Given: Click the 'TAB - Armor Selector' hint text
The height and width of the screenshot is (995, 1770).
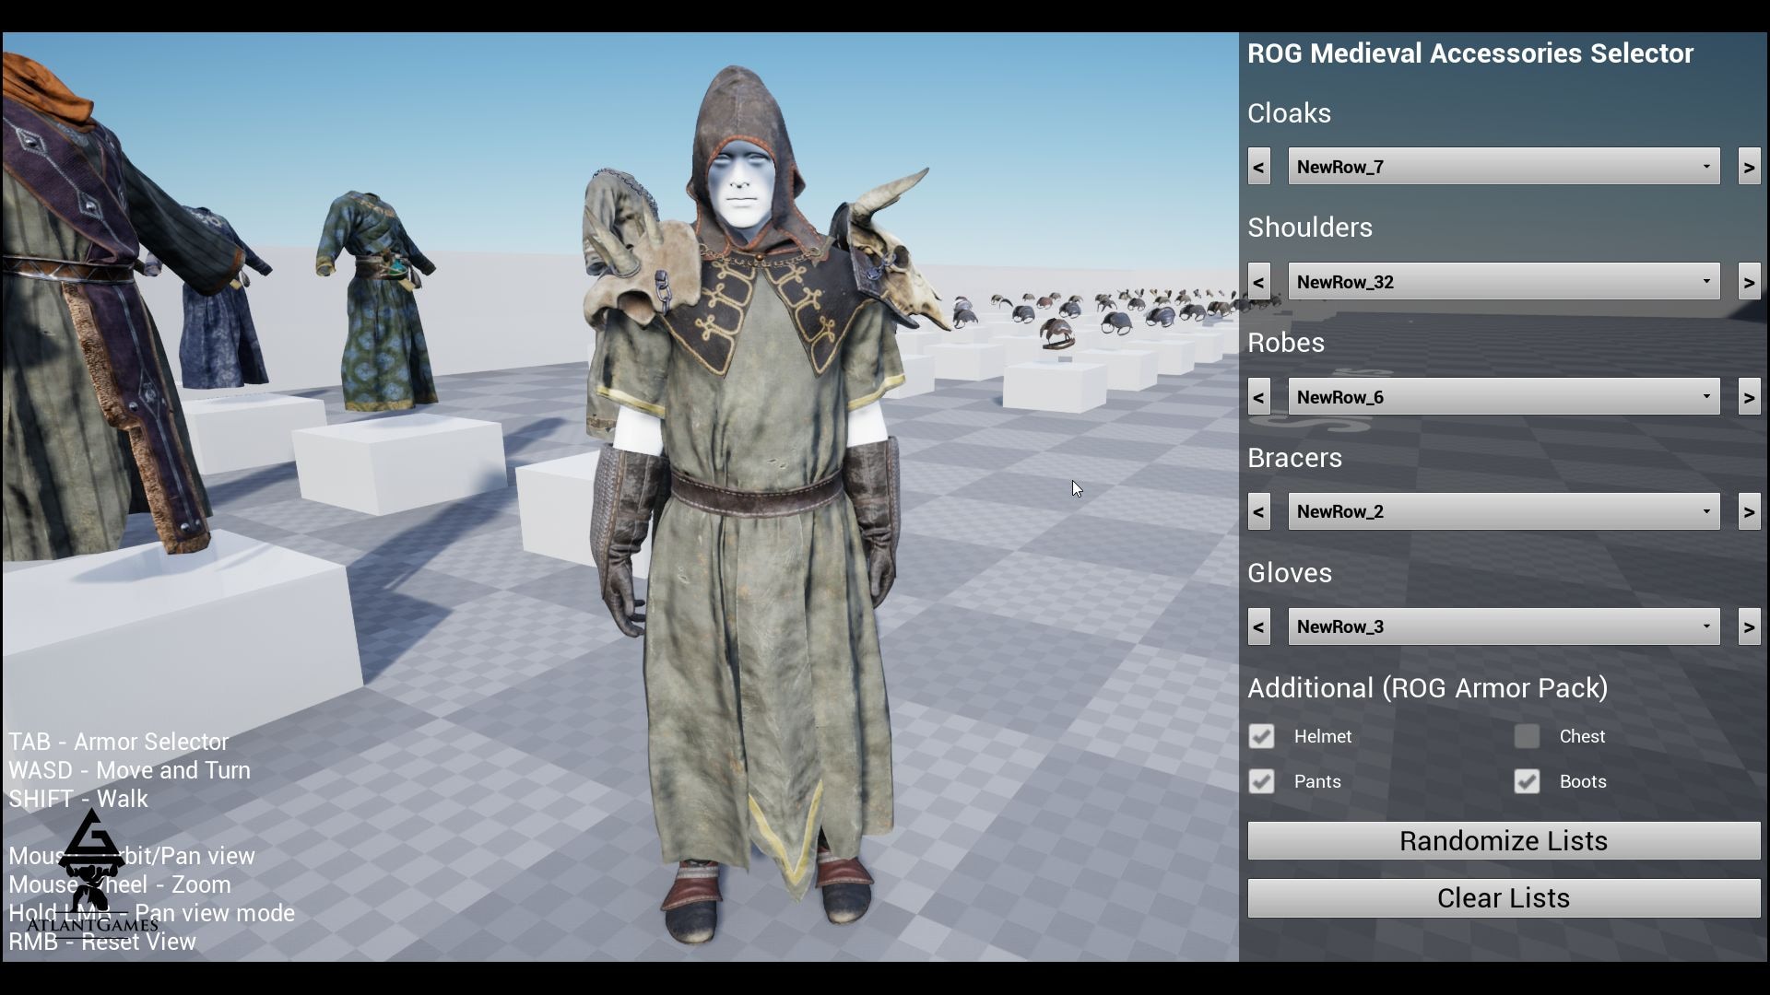Looking at the screenshot, I should (118, 742).
